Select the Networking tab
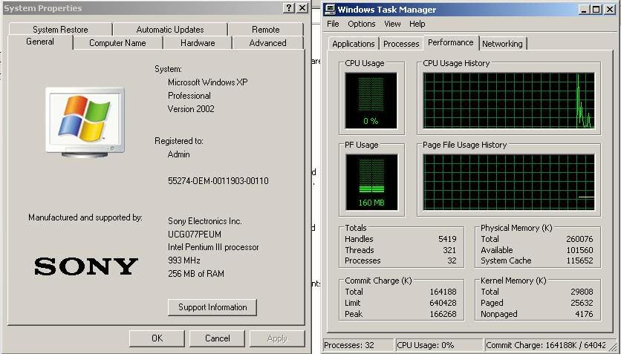Viewport: 621px width, 354px height. [x=502, y=44]
